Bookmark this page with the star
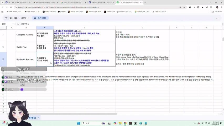 [x=184, y=7]
